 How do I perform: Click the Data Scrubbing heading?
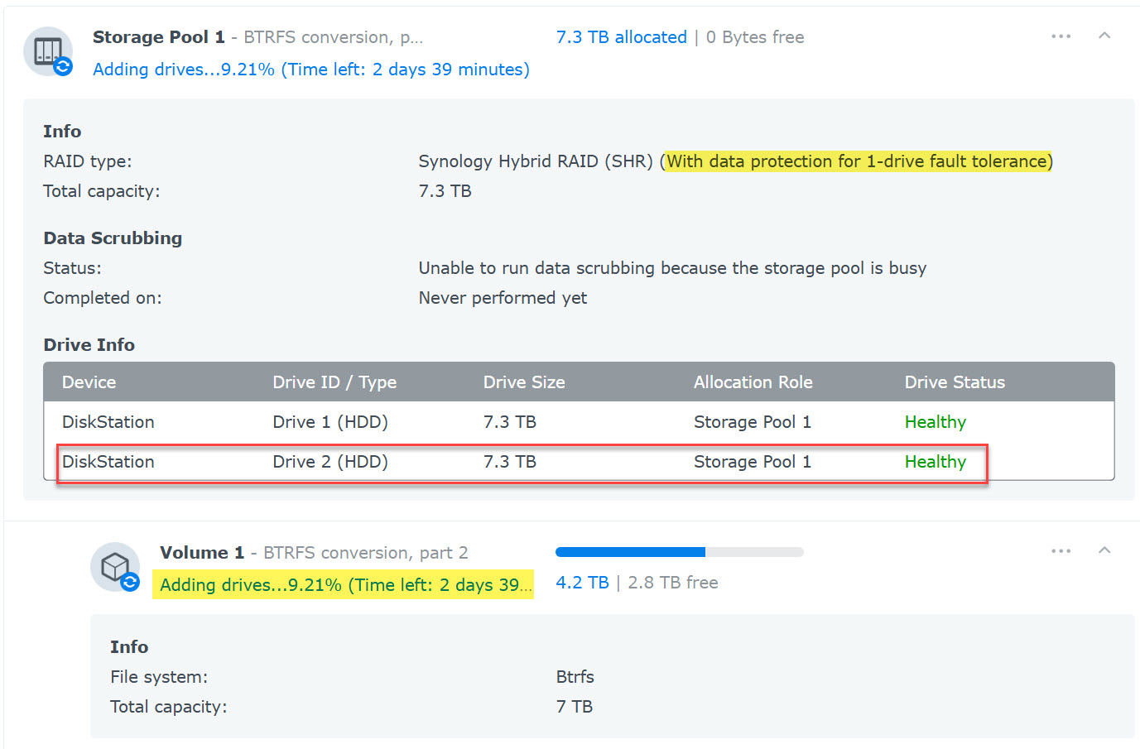tap(113, 238)
